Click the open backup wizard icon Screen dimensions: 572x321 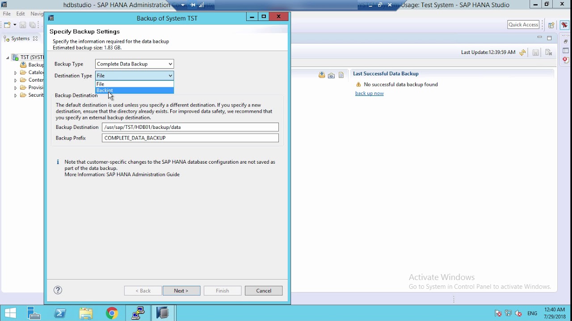[321, 75]
